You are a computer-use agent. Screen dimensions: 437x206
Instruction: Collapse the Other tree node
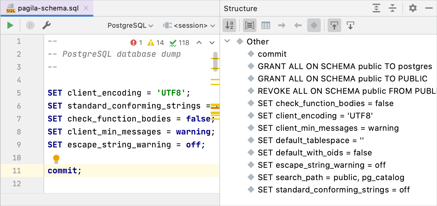tap(227, 41)
